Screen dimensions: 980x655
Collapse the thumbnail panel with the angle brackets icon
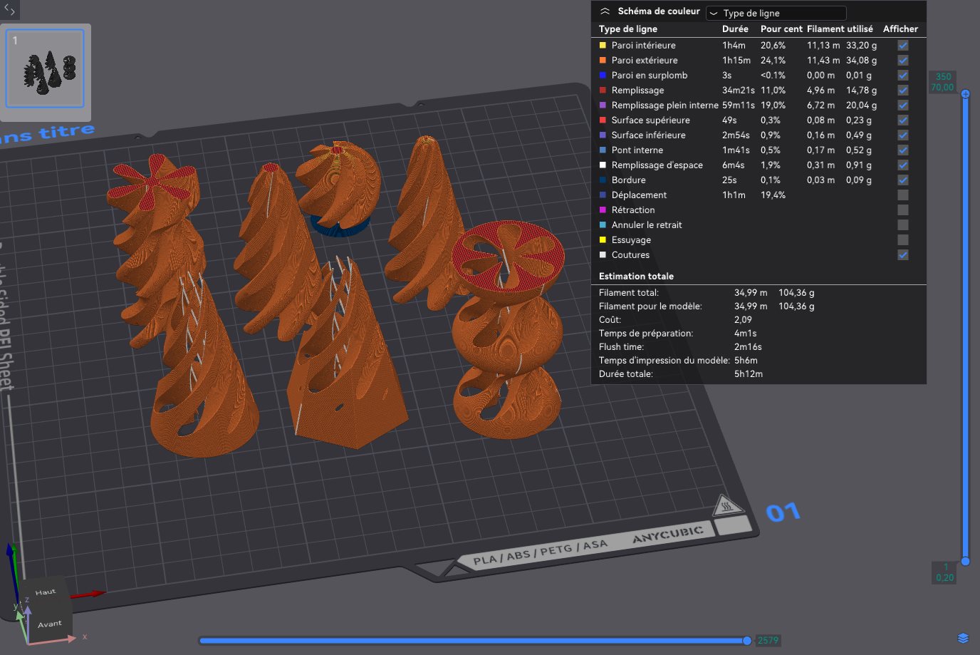pos(9,10)
